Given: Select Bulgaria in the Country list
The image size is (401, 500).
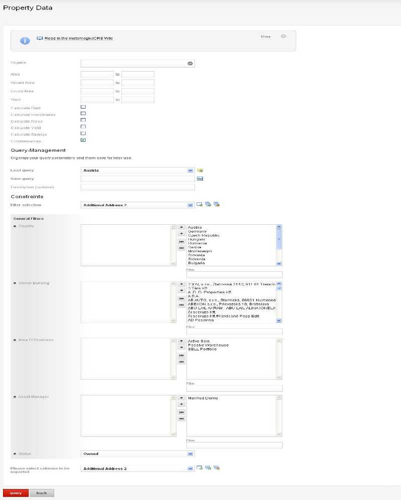Looking at the screenshot, I should [x=196, y=263].
